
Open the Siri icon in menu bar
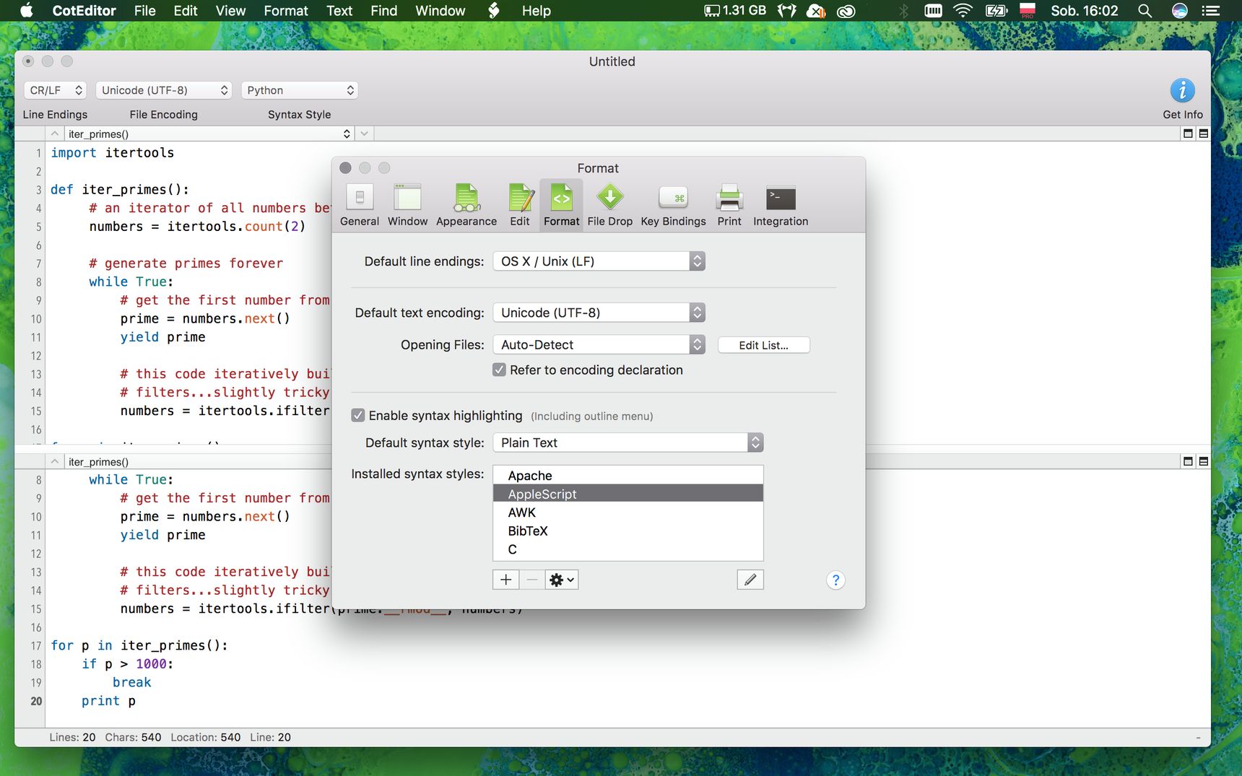(1180, 11)
